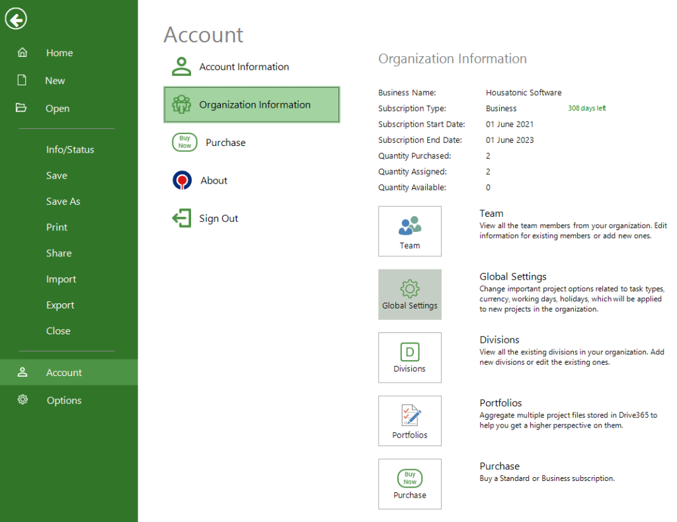Open the Divisions manager

pyautogui.click(x=409, y=357)
